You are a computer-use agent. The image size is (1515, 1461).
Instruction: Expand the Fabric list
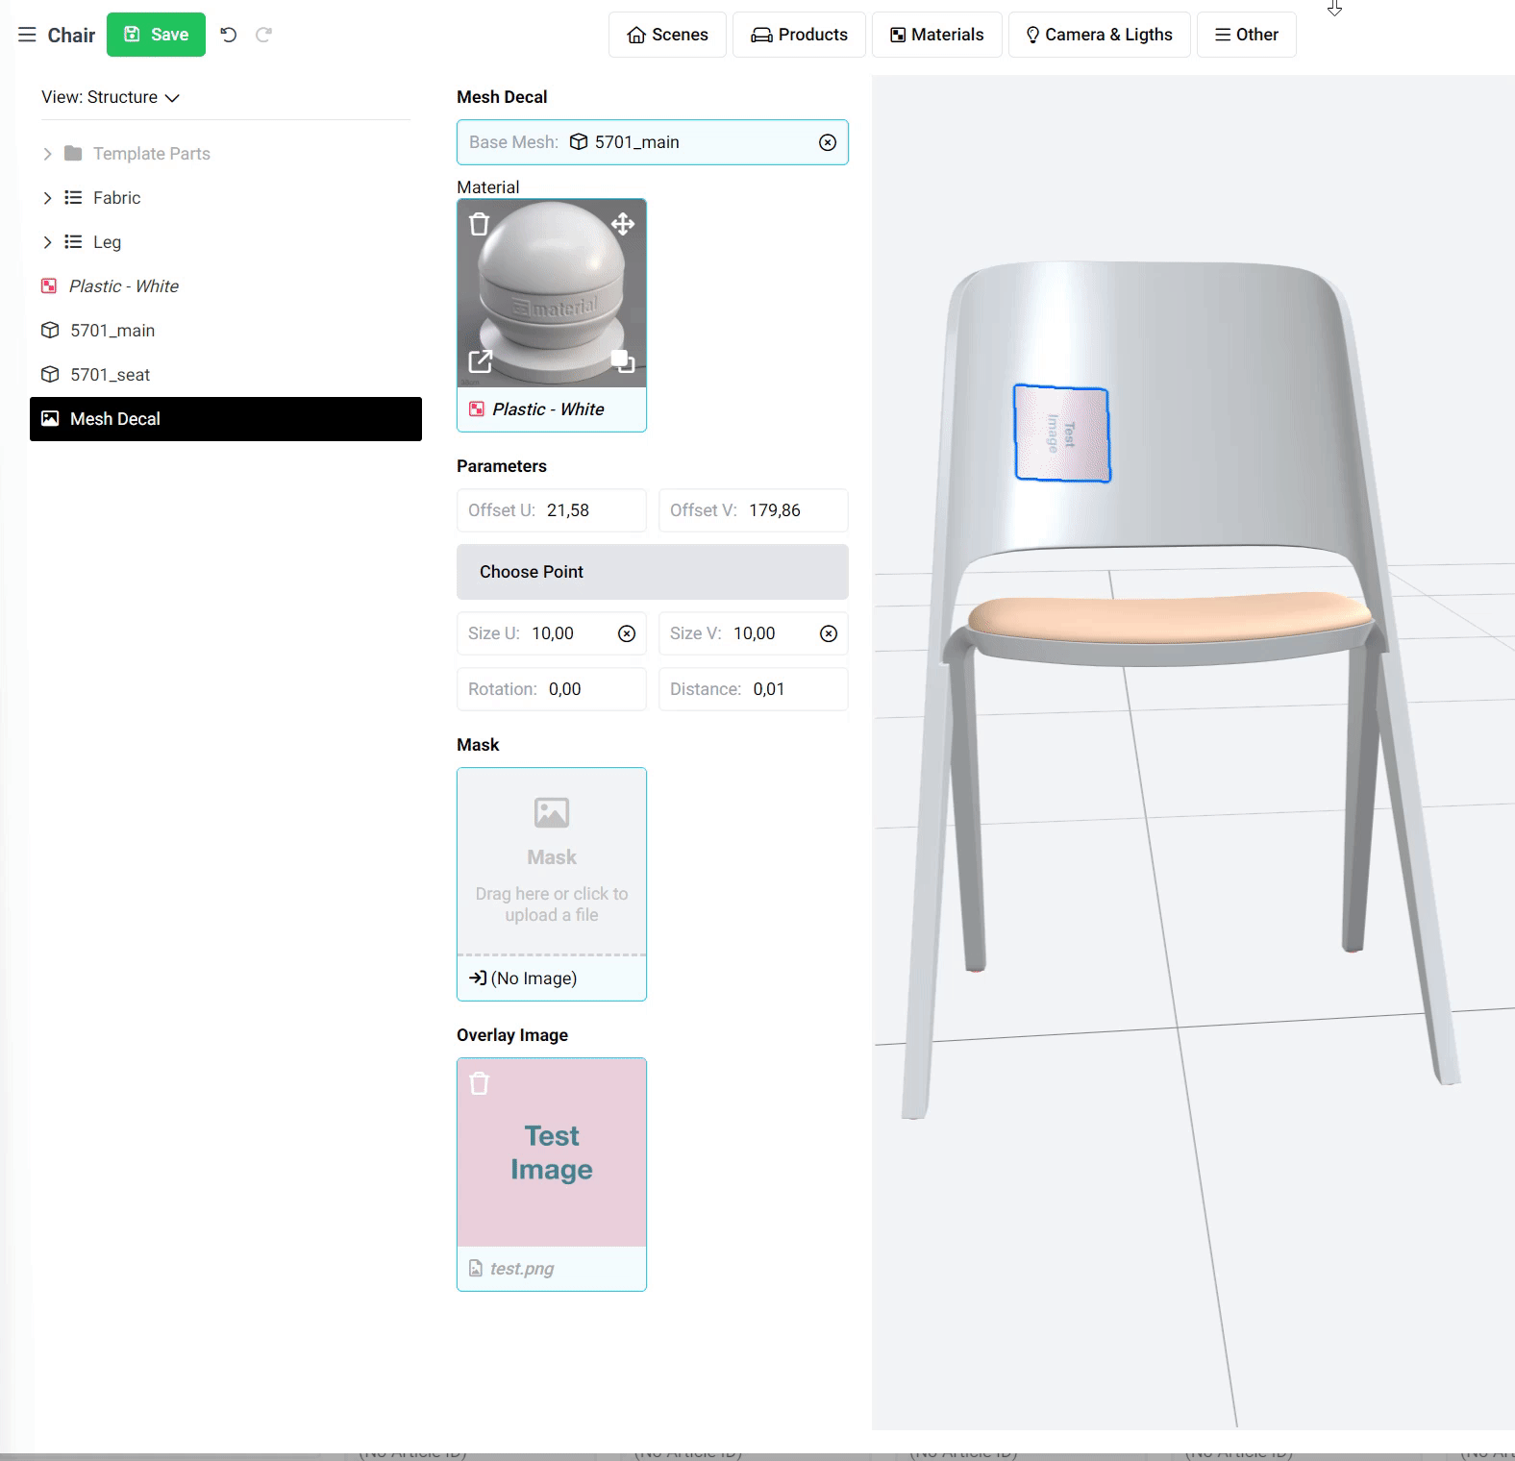pos(47,198)
